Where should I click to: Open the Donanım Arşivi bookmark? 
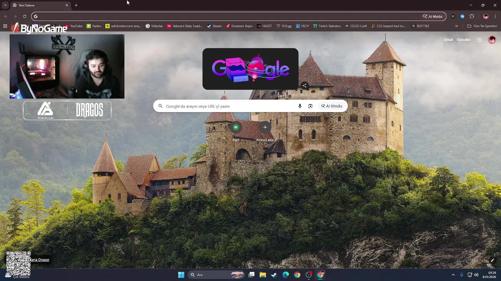[x=239, y=26]
